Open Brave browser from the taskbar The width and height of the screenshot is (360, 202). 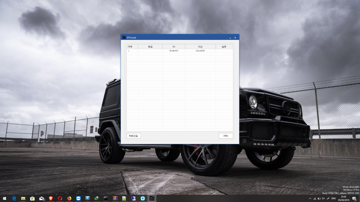pos(51,198)
